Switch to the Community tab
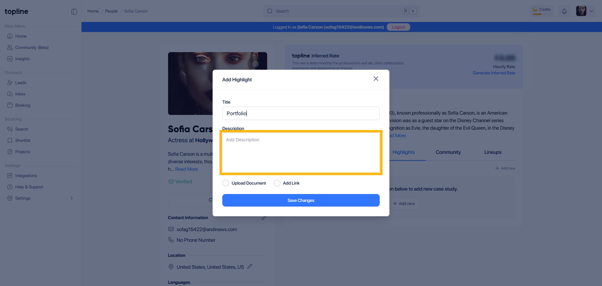602x286 pixels. point(448,152)
